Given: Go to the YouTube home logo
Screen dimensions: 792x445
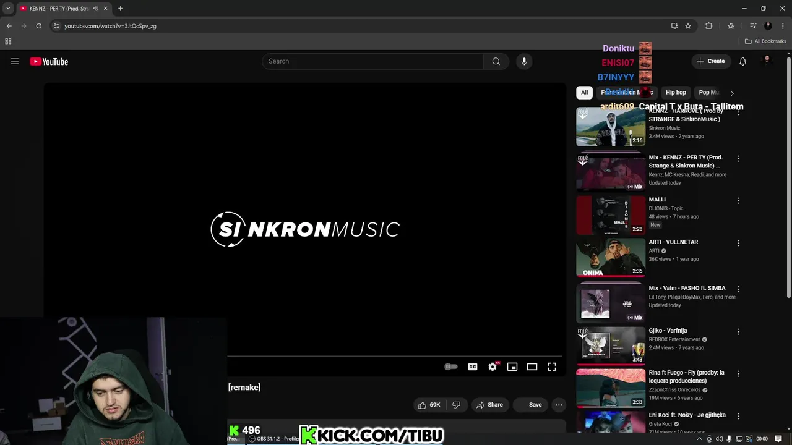Looking at the screenshot, I should pyautogui.click(x=49, y=61).
